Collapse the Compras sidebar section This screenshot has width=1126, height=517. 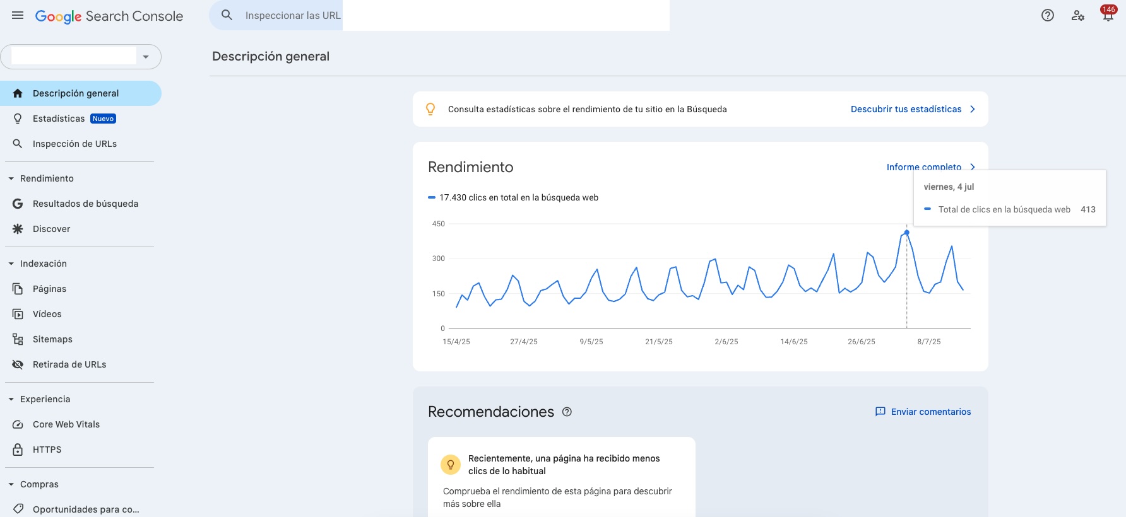11,484
